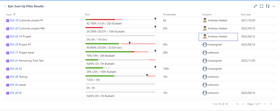Refresh the Epic Sum Up gadget
Image resolution: width=280 pixels, height=111 pixels.
click(x=267, y=6)
